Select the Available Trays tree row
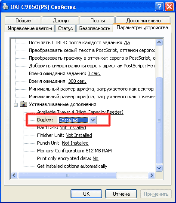The width and height of the screenshot is (176, 203). pyautogui.click(x=80, y=112)
